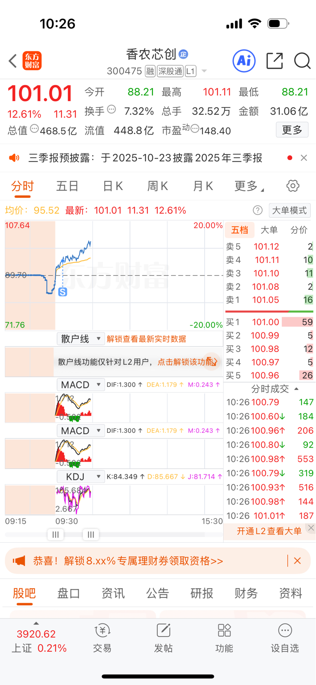This screenshot has width=316, height=685.
Task: Tap the 卖5 101.12 order row
Action: [269, 246]
